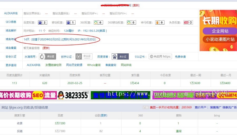Click the green 友情链接 banner ad
This screenshot has height=135, width=237.
click(x=120, y=95)
